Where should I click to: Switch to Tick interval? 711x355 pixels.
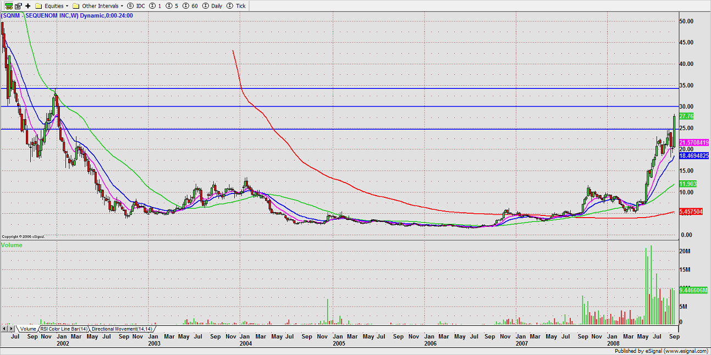237,5
